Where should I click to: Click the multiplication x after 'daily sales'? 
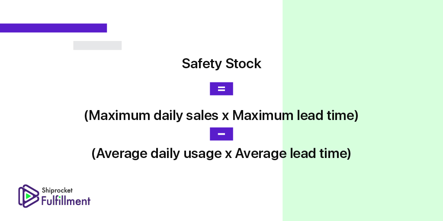click(225, 116)
